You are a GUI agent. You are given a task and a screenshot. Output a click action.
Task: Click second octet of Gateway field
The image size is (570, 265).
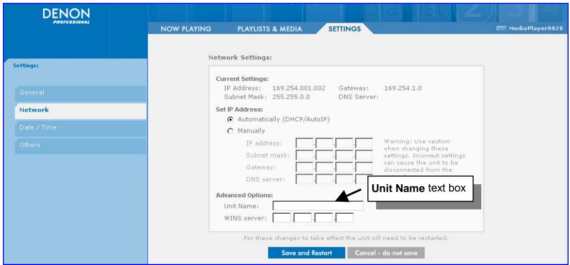[325, 167]
